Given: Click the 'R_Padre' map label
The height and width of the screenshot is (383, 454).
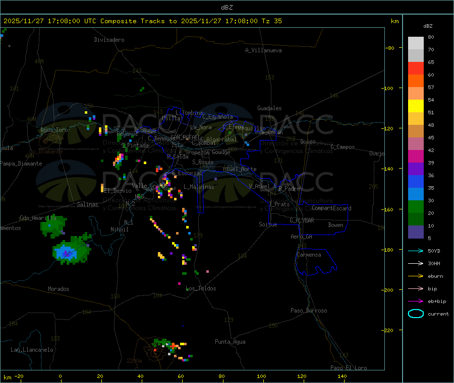Looking at the screenshot, I should [289, 189].
